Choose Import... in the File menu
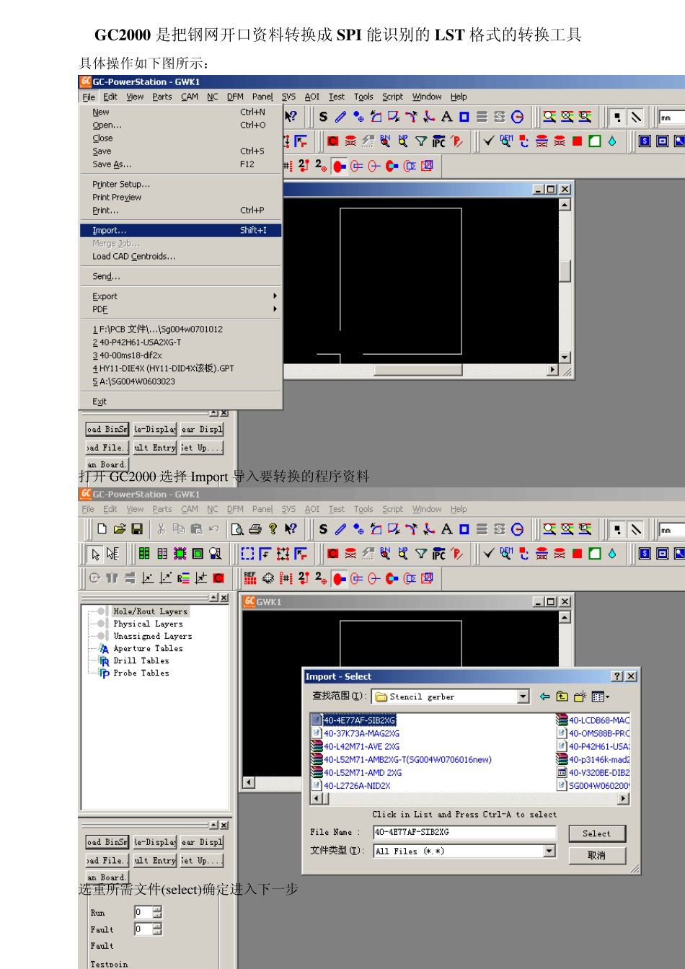The width and height of the screenshot is (685, 969). (180, 231)
